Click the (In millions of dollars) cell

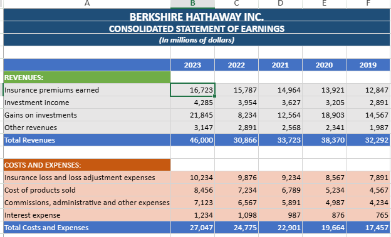(197, 40)
